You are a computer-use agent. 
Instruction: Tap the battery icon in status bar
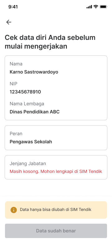click(x=104, y=7)
